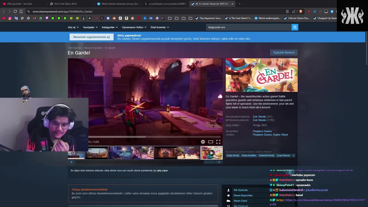Click the browser address bar URL
The height and width of the screenshot is (207, 368).
tap(62, 11)
